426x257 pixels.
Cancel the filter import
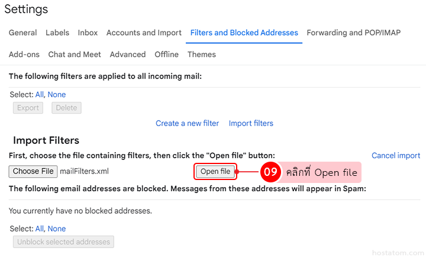(x=396, y=156)
